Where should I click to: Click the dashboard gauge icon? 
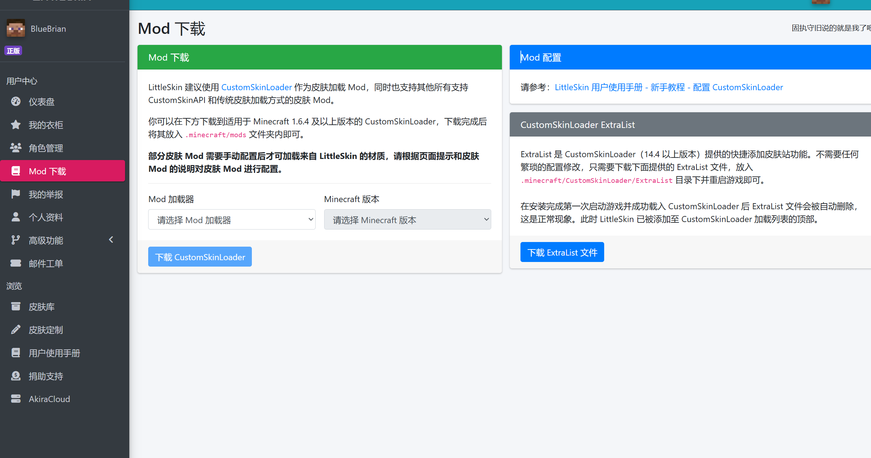tap(16, 102)
